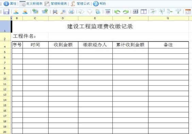192x134 pixels.
Task: Select column F header
Action: [x=130, y=18]
